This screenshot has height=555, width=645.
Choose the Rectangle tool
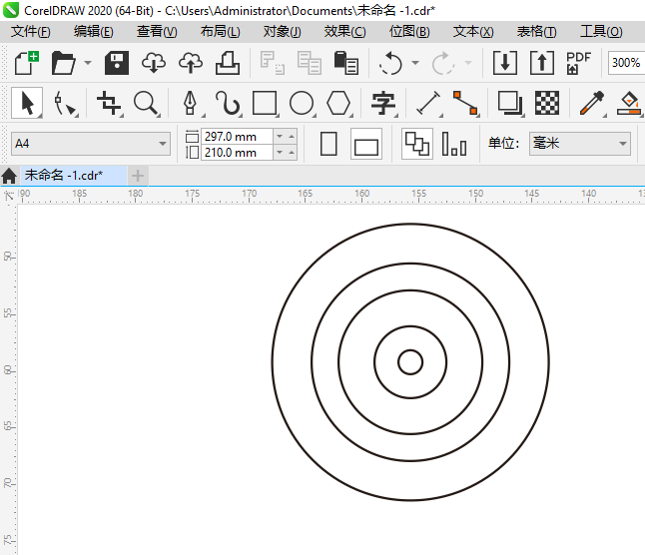pyautogui.click(x=265, y=103)
